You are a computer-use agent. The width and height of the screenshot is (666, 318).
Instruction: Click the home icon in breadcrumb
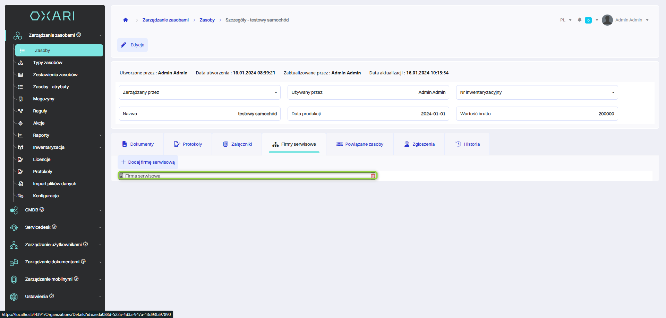click(126, 20)
